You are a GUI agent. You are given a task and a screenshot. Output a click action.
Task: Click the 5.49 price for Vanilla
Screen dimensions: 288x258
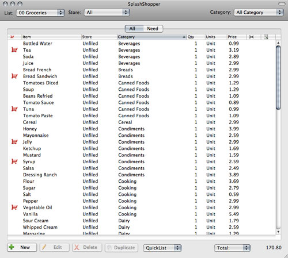234,214
